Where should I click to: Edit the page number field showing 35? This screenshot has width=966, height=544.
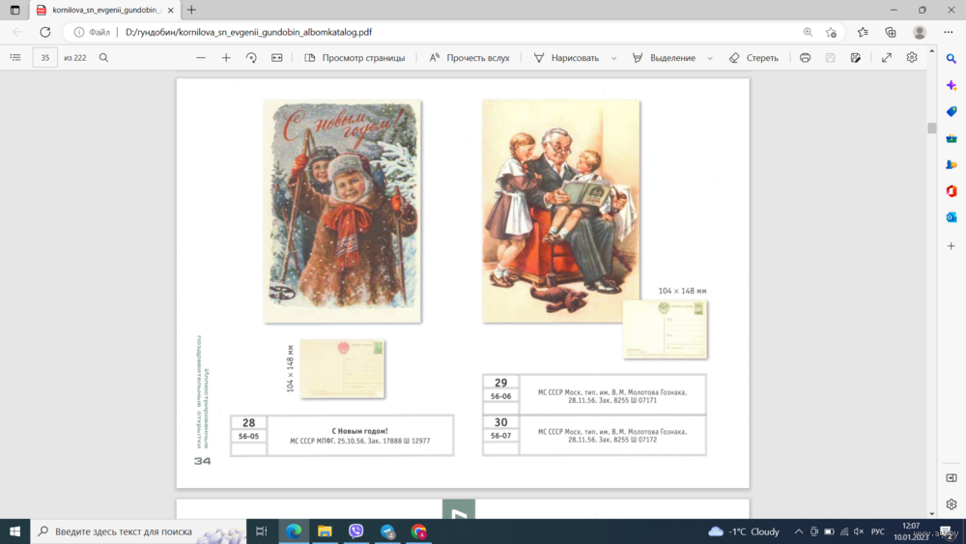pos(45,57)
